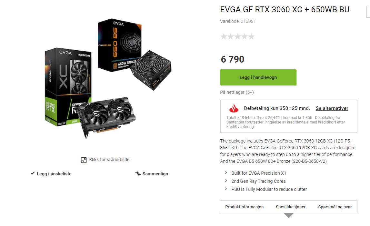This screenshot has width=370, height=226.
Task: Open the Produktinformasjon tab
Action: pos(245,207)
